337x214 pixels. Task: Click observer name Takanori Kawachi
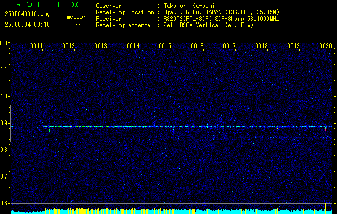tap(189, 6)
